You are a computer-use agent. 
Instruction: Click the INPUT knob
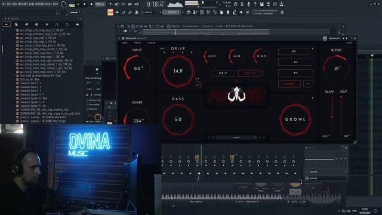137,68
